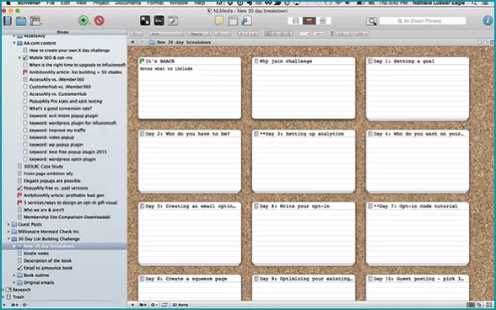Select the It's BAACK index card
Image resolution: width=496 pixels, height=310 pixels.
tap(190, 88)
